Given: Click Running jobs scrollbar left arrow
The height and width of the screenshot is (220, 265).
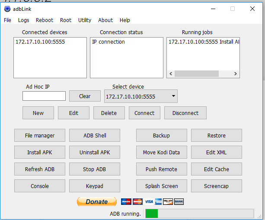Looking at the screenshot, I should (x=171, y=73).
